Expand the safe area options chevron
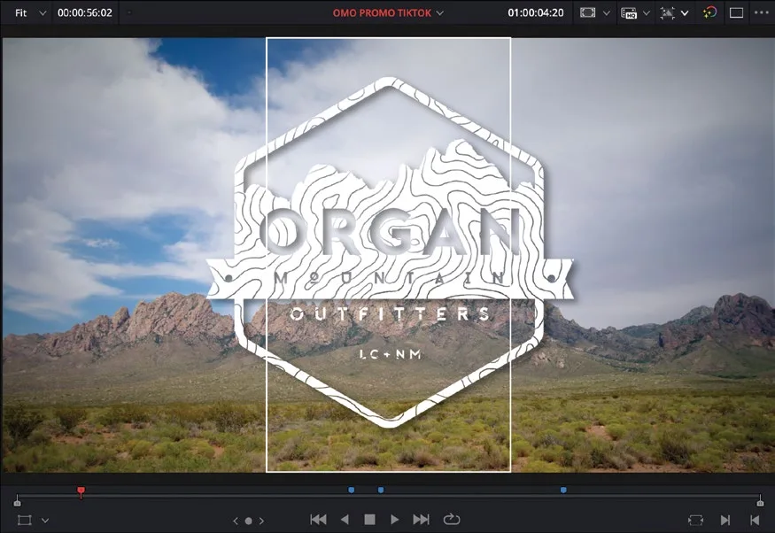Image resolution: width=775 pixels, height=533 pixels. [607, 13]
